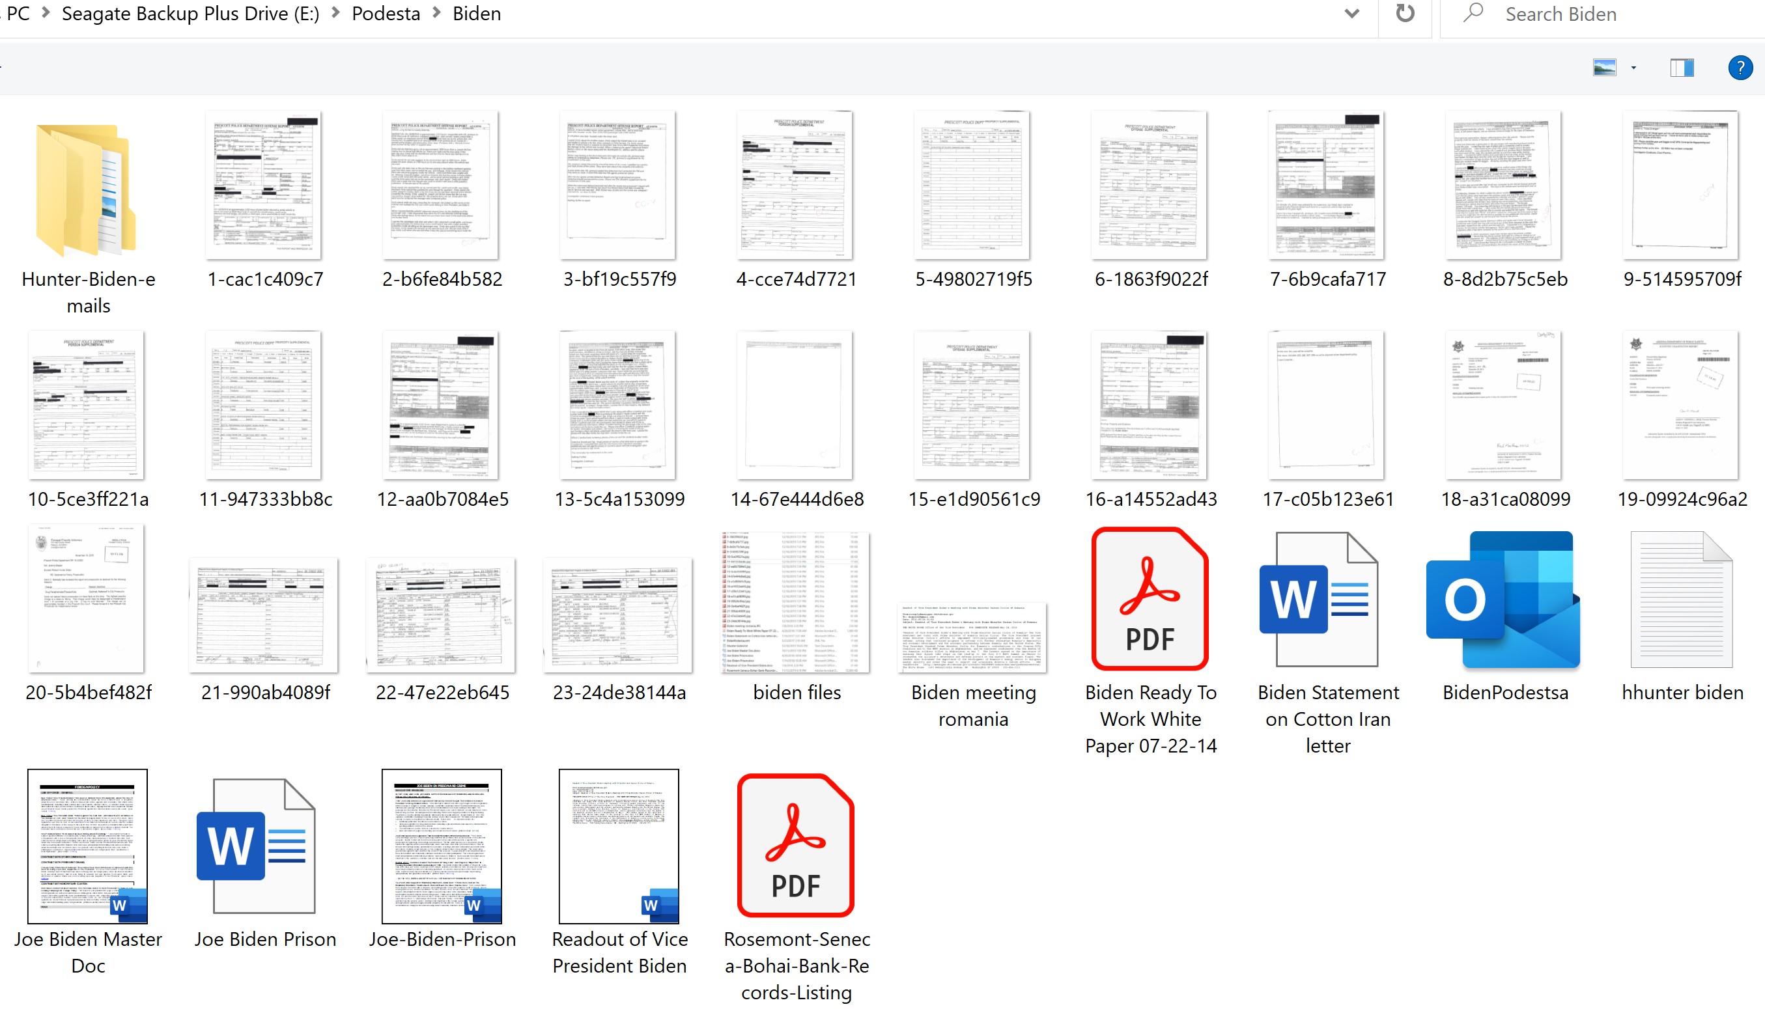The width and height of the screenshot is (1765, 1009).
Task: Select the Joe Biden Master Doc thumbnail
Action: click(87, 846)
